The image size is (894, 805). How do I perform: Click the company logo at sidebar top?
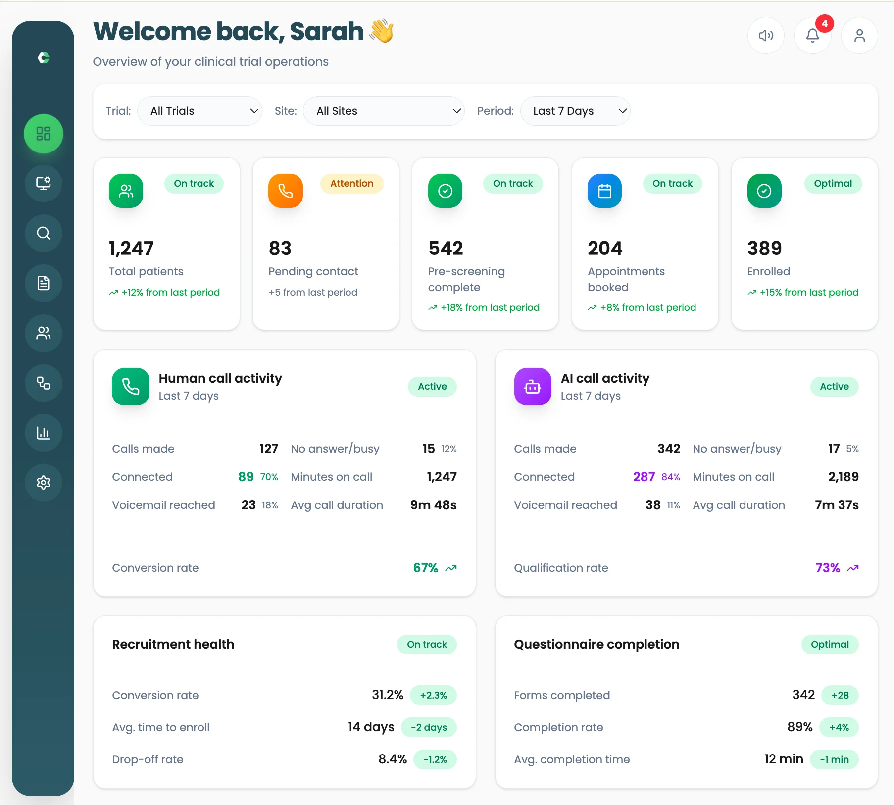44,58
